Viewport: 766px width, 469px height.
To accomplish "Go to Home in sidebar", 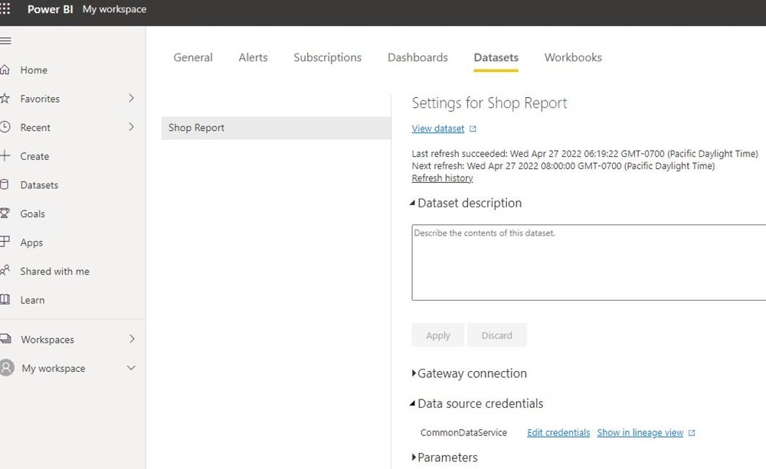I will [x=34, y=70].
